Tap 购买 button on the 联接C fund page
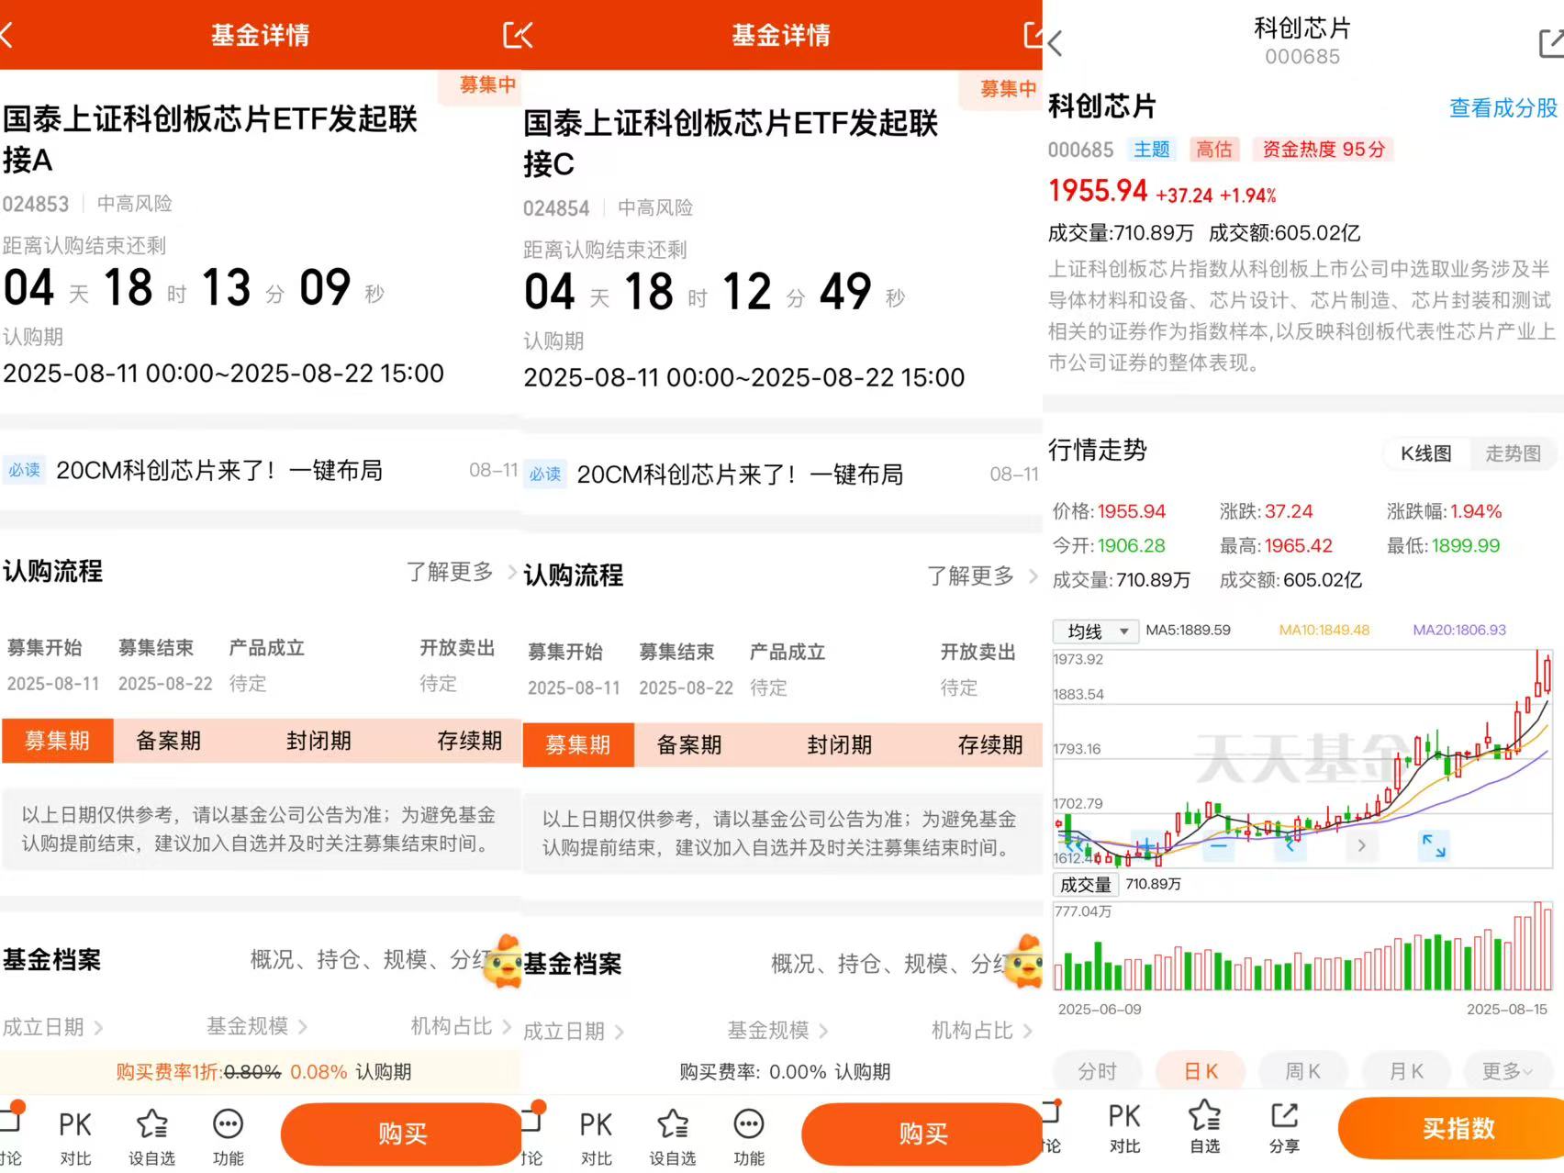 click(x=922, y=1134)
